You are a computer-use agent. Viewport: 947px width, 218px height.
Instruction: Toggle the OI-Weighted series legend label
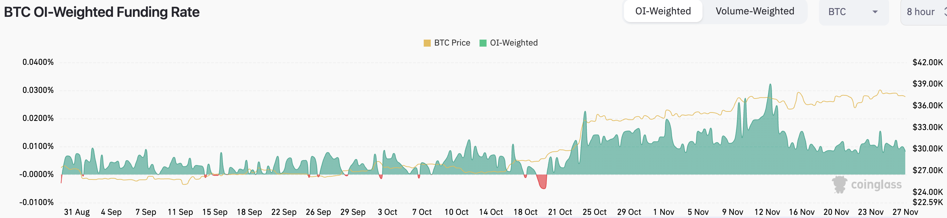click(x=513, y=43)
